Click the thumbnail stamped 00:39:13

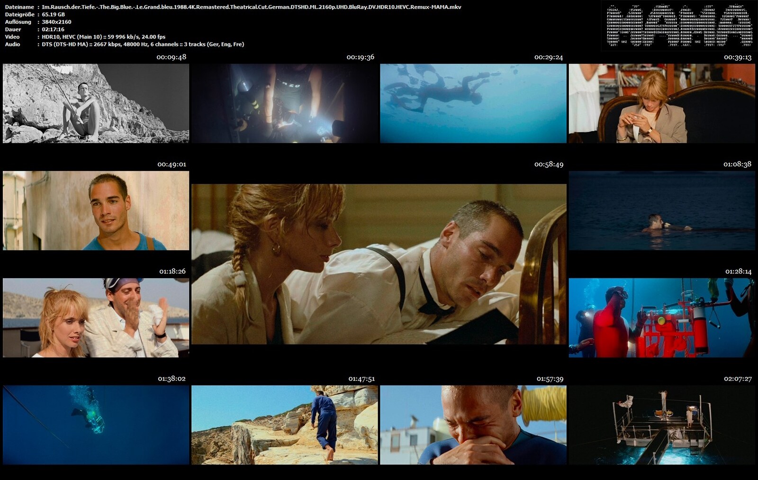(x=662, y=103)
